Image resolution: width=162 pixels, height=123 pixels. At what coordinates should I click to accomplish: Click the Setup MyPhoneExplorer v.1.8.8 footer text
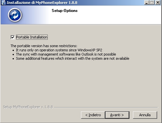(x=28, y=107)
